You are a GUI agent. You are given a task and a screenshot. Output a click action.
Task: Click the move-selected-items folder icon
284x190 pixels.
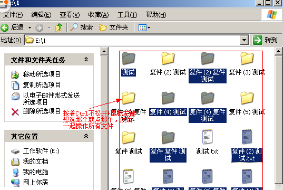[x=15, y=75]
